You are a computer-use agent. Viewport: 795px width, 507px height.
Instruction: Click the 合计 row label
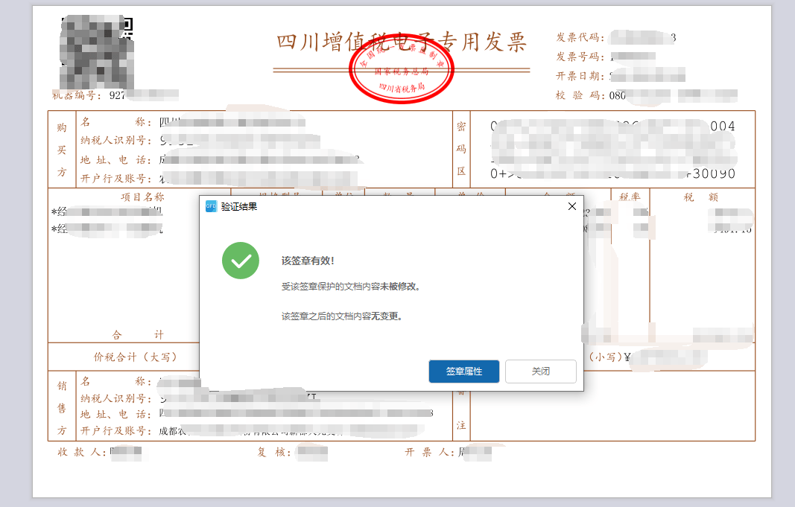pyautogui.click(x=137, y=335)
